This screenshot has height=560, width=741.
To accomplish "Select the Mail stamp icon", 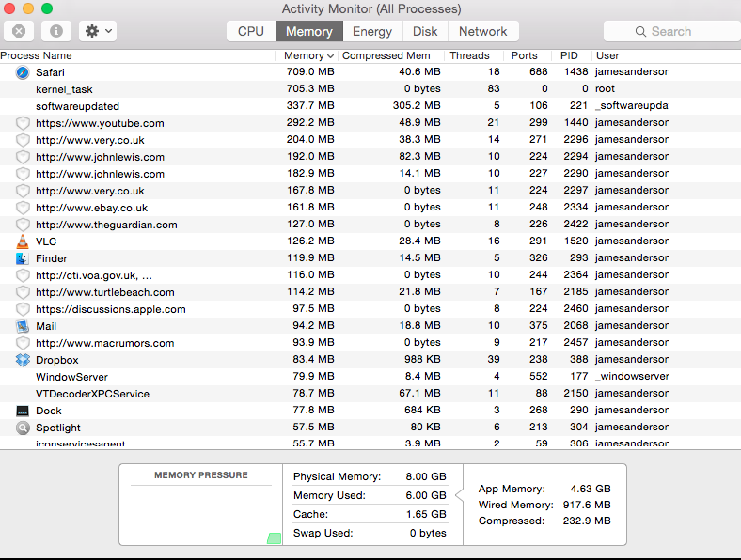I will pyautogui.click(x=23, y=326).
